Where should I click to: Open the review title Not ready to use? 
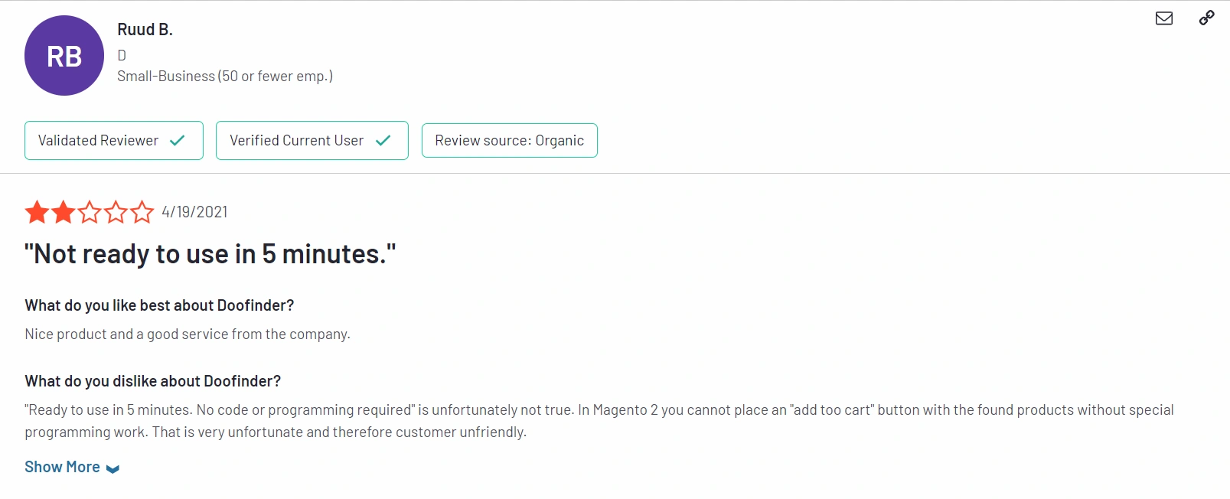click(210, 253)
